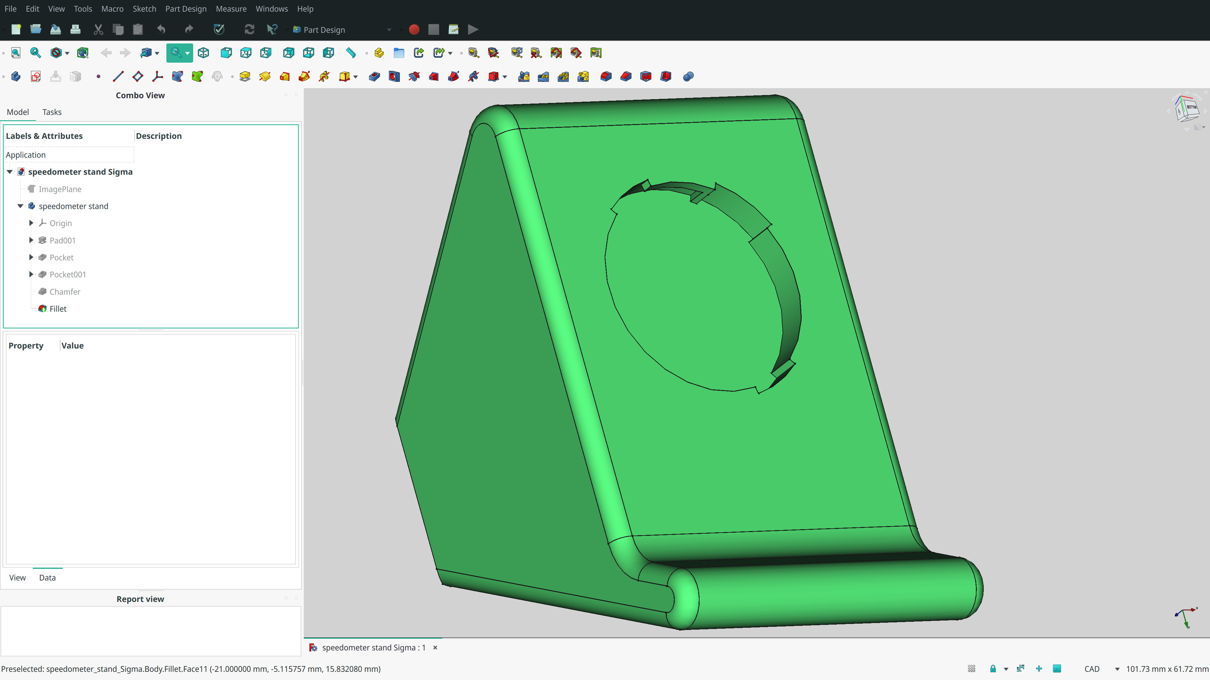Open the Hole tool
The height and width of the screenshot is (680, 1210).
(394, 76)
